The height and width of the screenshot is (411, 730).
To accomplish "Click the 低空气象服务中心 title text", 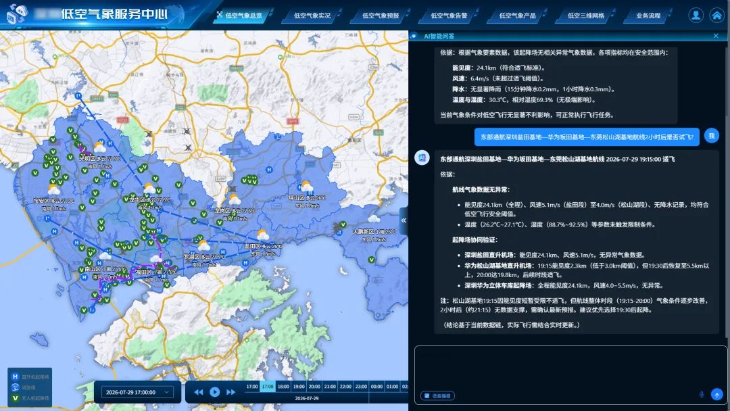I will (x=114, y=14).
